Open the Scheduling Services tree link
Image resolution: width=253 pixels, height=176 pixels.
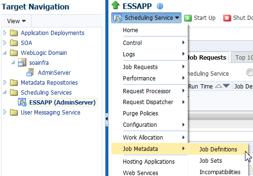[x=46, y=93]
